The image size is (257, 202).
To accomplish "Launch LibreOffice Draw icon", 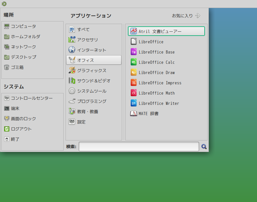I will [134, 72].
